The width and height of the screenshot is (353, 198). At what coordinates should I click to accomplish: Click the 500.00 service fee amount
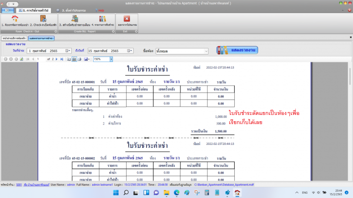221,124
